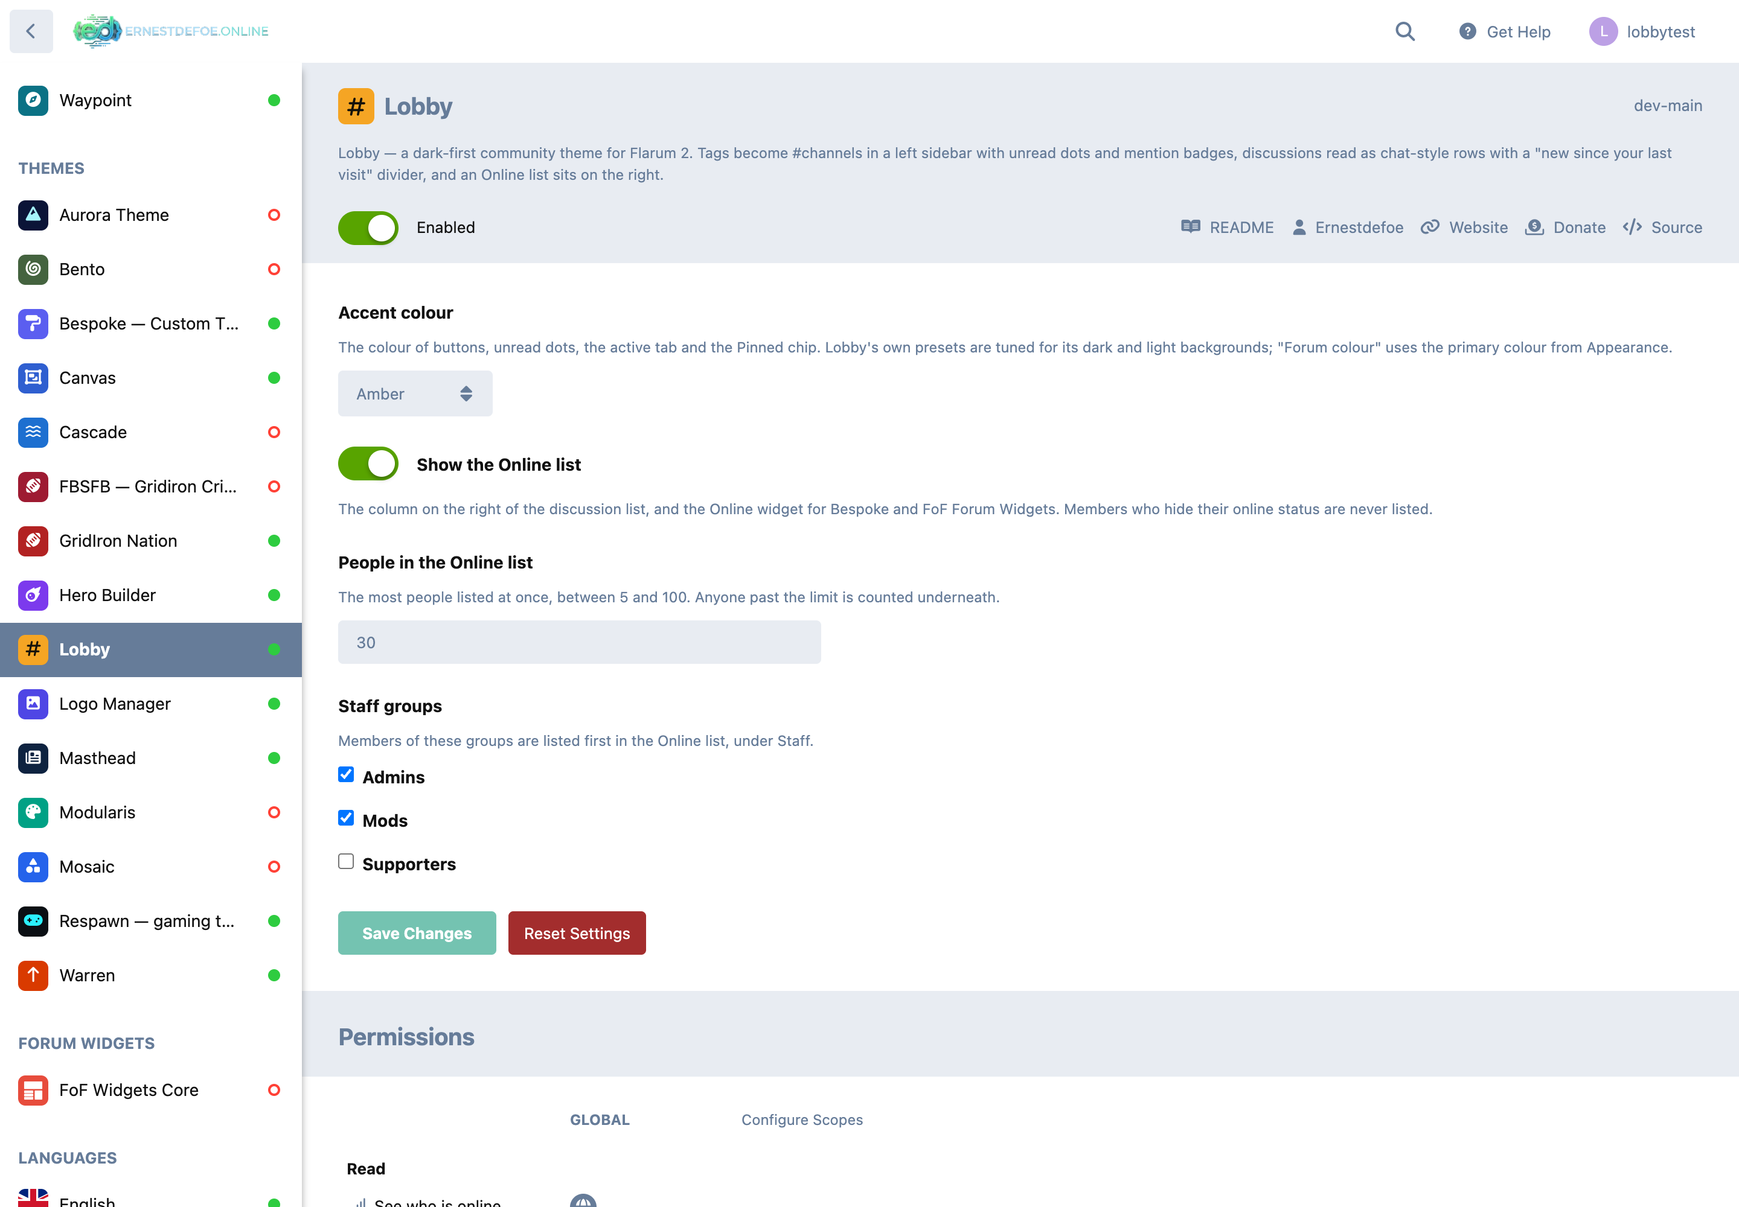The width and height of the screenshot is (1739, 1207).
Task: Click the Get Help link
Action: click(x=1504, y=32)
